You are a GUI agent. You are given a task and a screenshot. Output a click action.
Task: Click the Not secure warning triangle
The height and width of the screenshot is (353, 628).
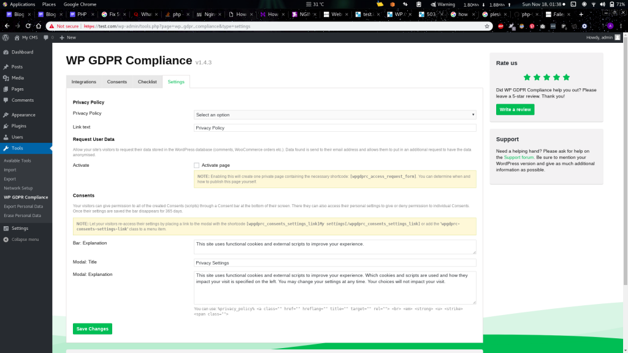pos(52,26)
